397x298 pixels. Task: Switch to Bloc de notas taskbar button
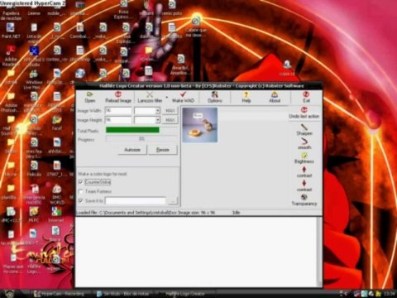pyautogui.click(x=123, y=294)
